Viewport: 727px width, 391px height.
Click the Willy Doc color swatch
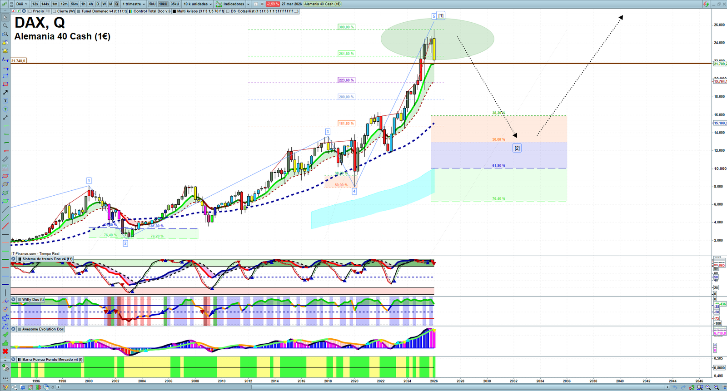tap(19, 300)
